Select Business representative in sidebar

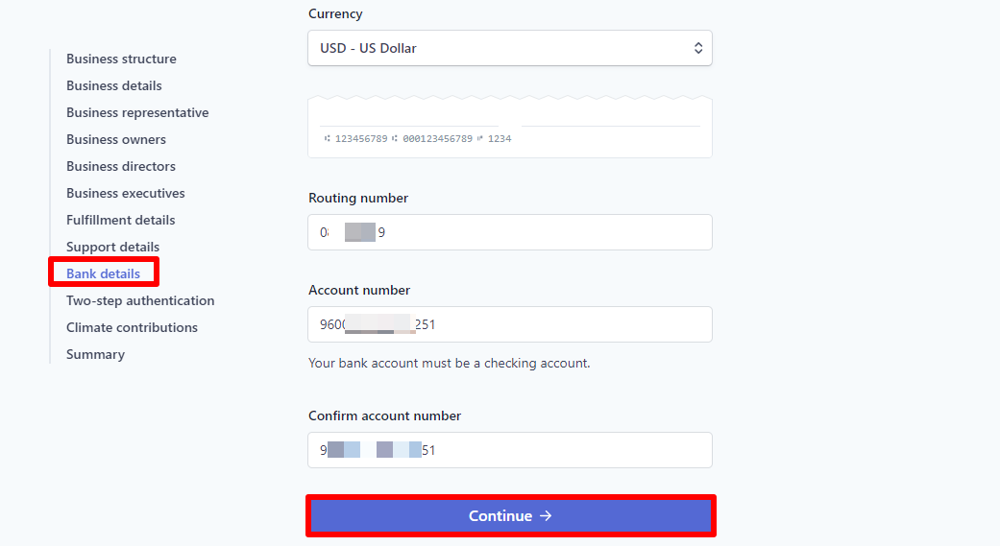(x=136, y=112)
